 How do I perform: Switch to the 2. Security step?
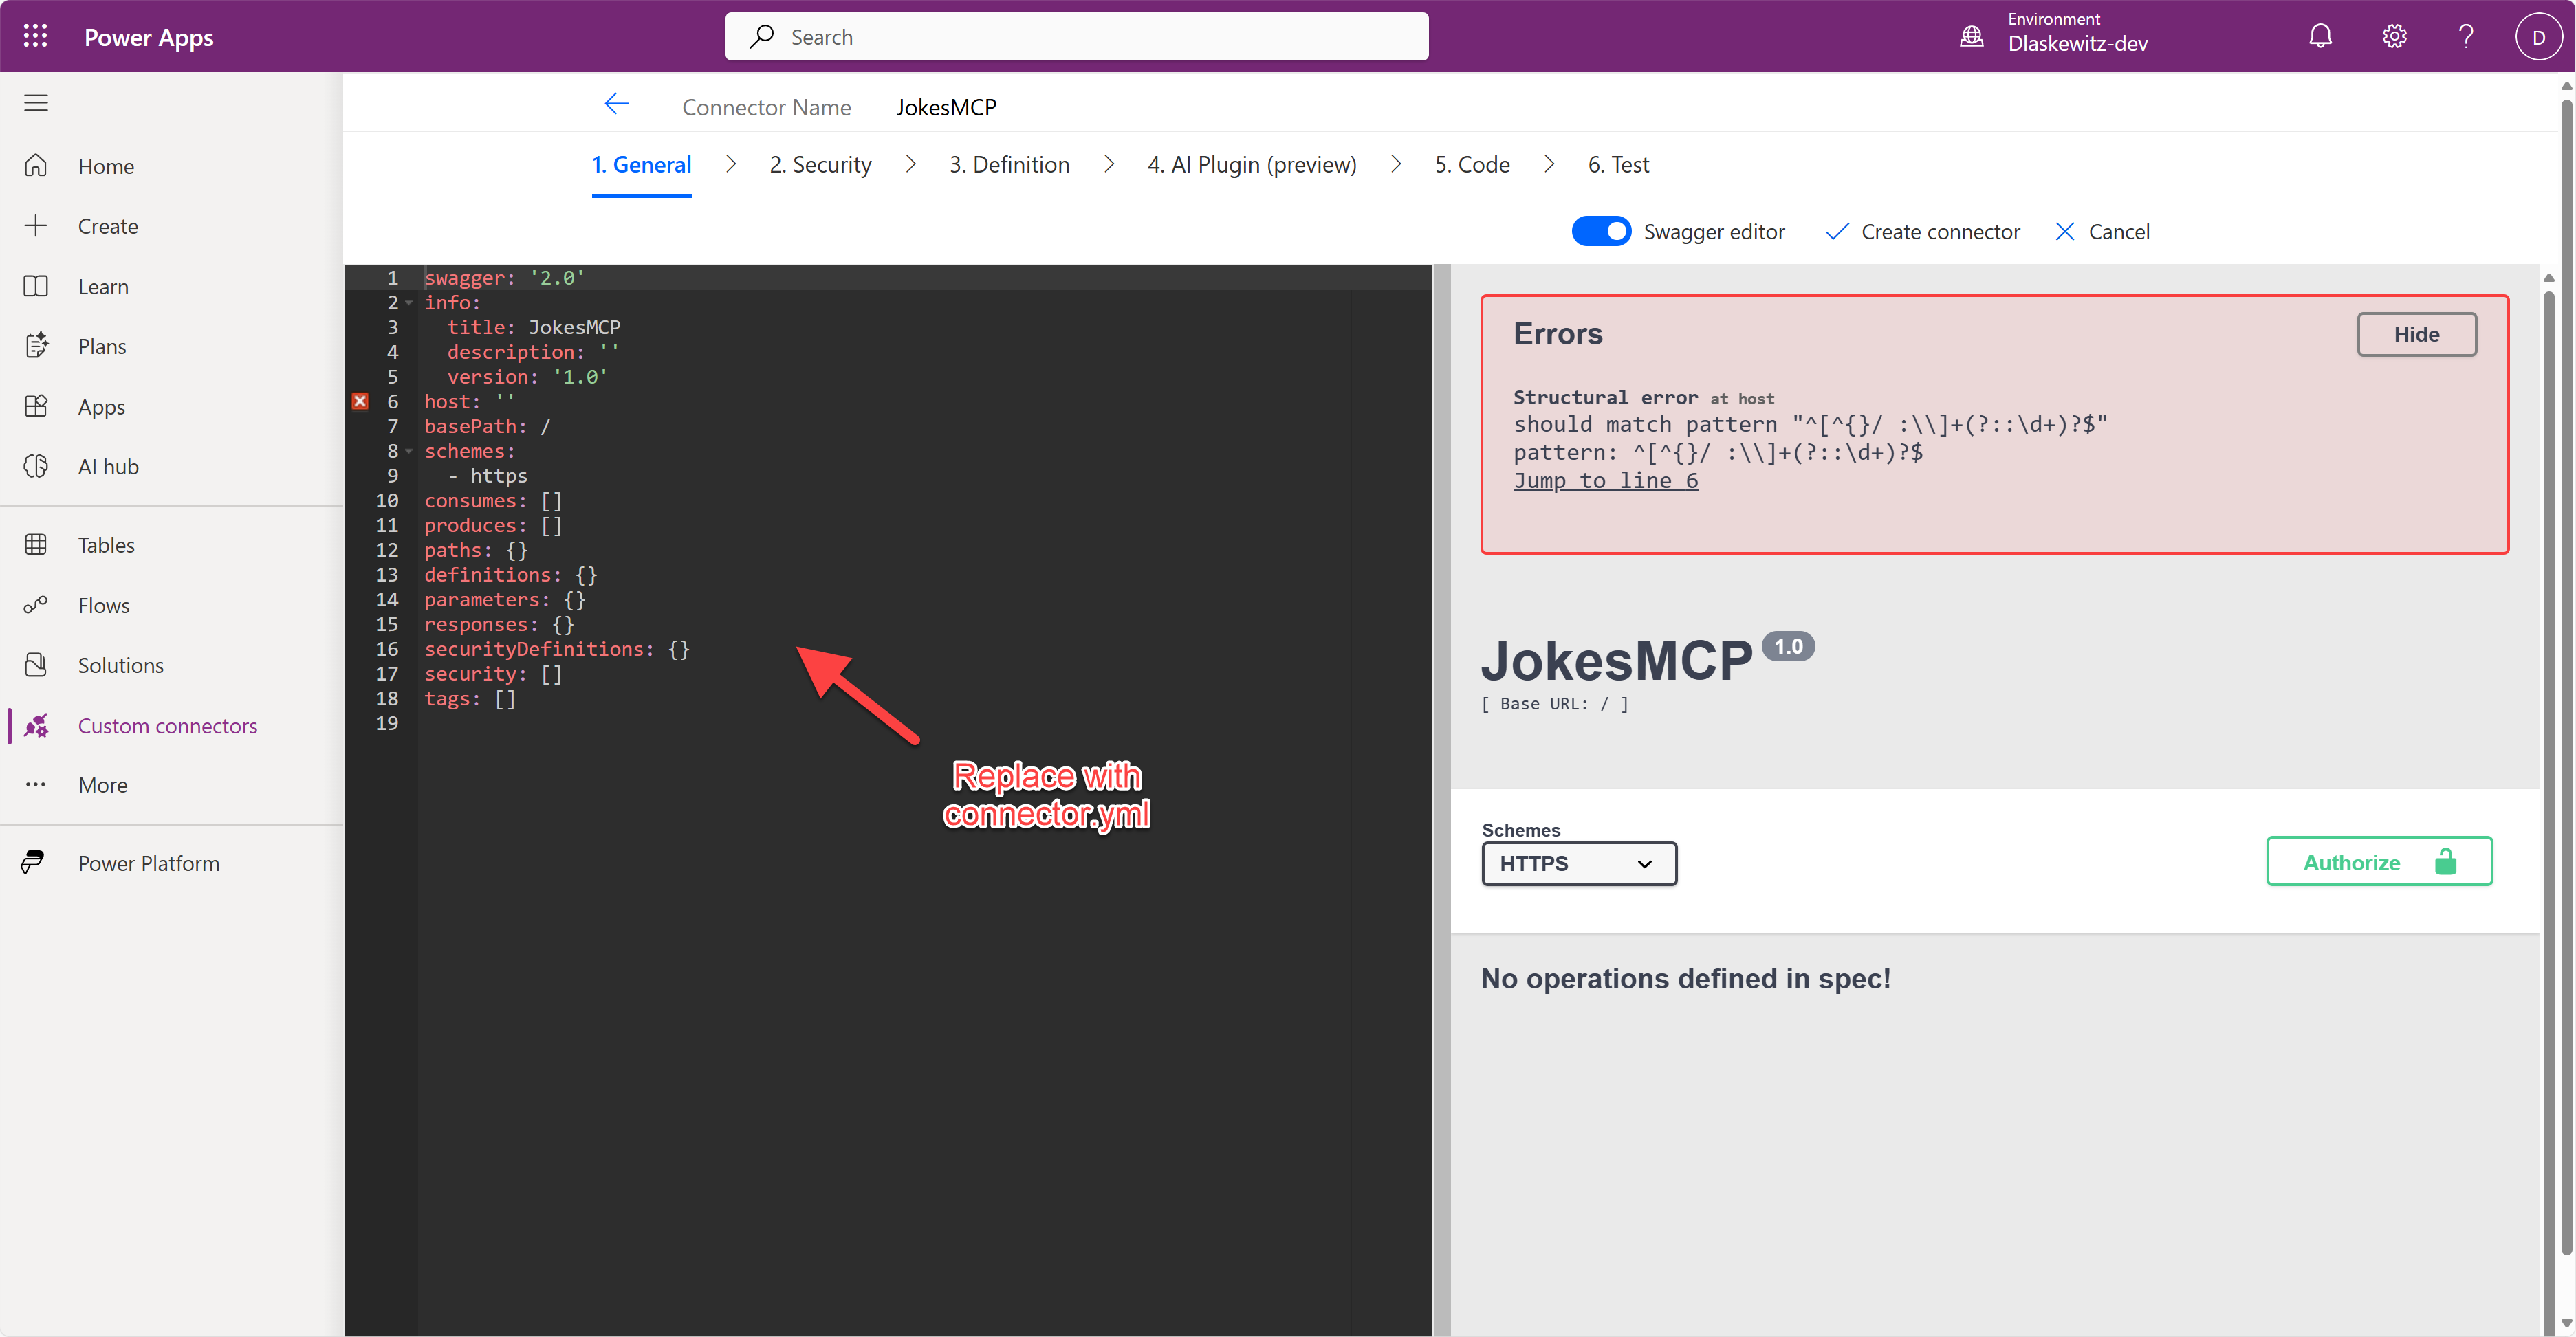pos(820,165)
